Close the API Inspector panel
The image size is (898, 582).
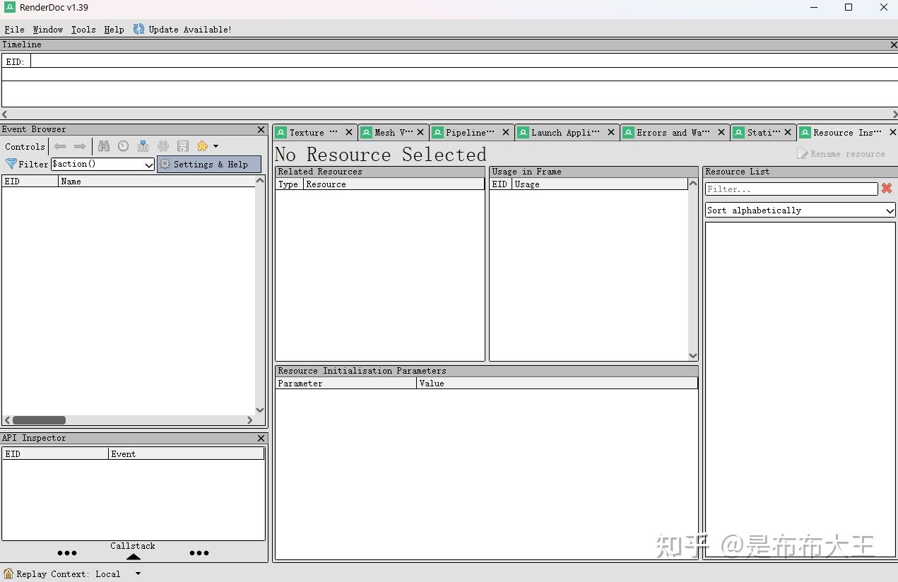tap(261, 439)
